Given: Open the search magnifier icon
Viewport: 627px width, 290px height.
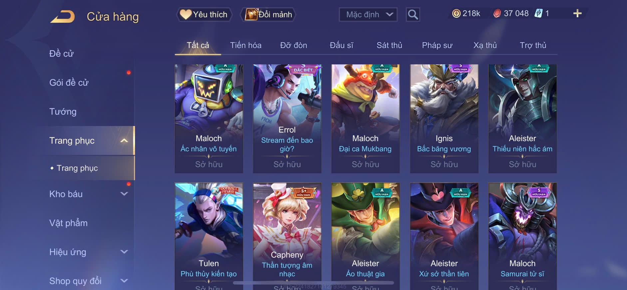Looking at the screenshot, I should coord(413,14).
